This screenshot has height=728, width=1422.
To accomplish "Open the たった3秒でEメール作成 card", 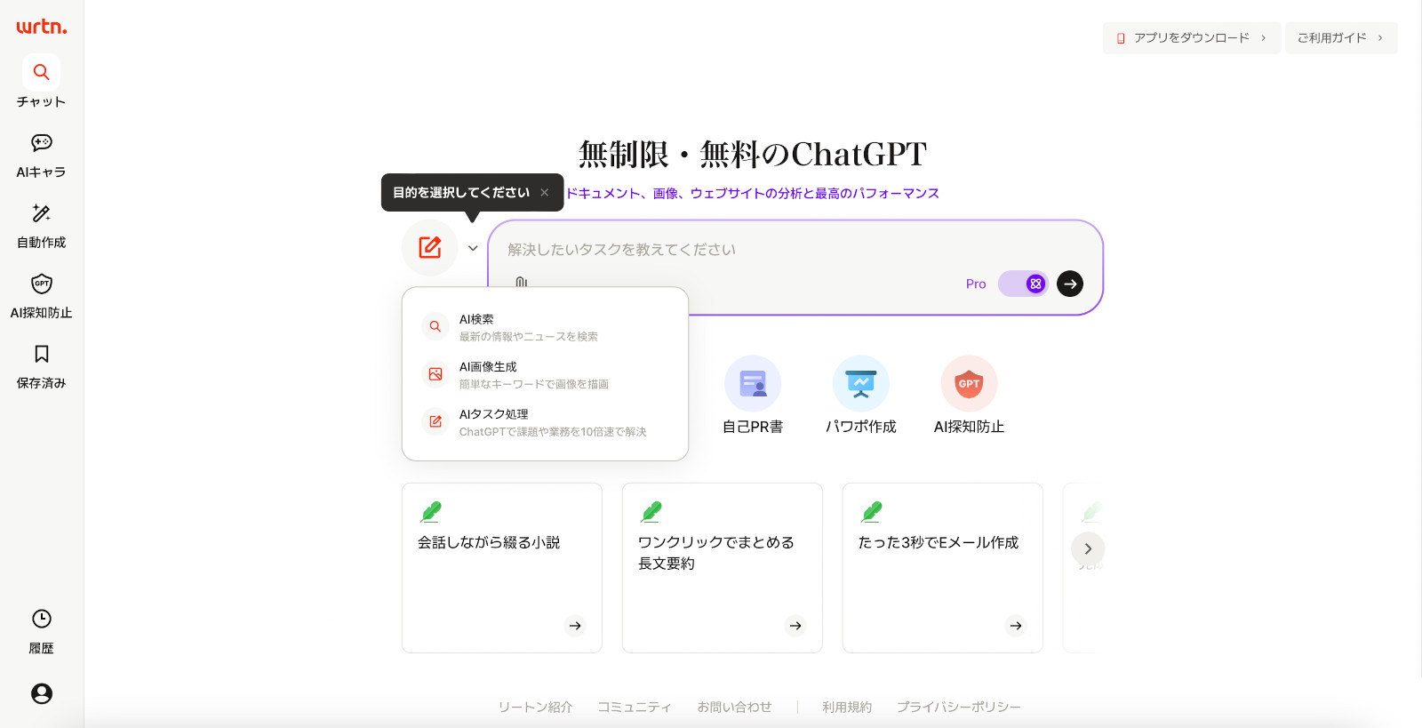I will click(943, 568).
